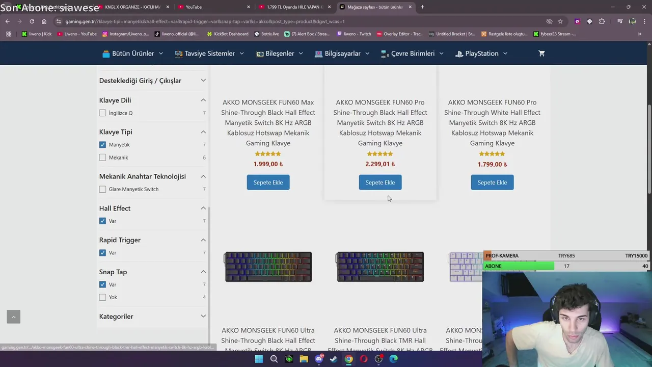Open FUN60 Ultra Black TMR product link

pos(380,339)
